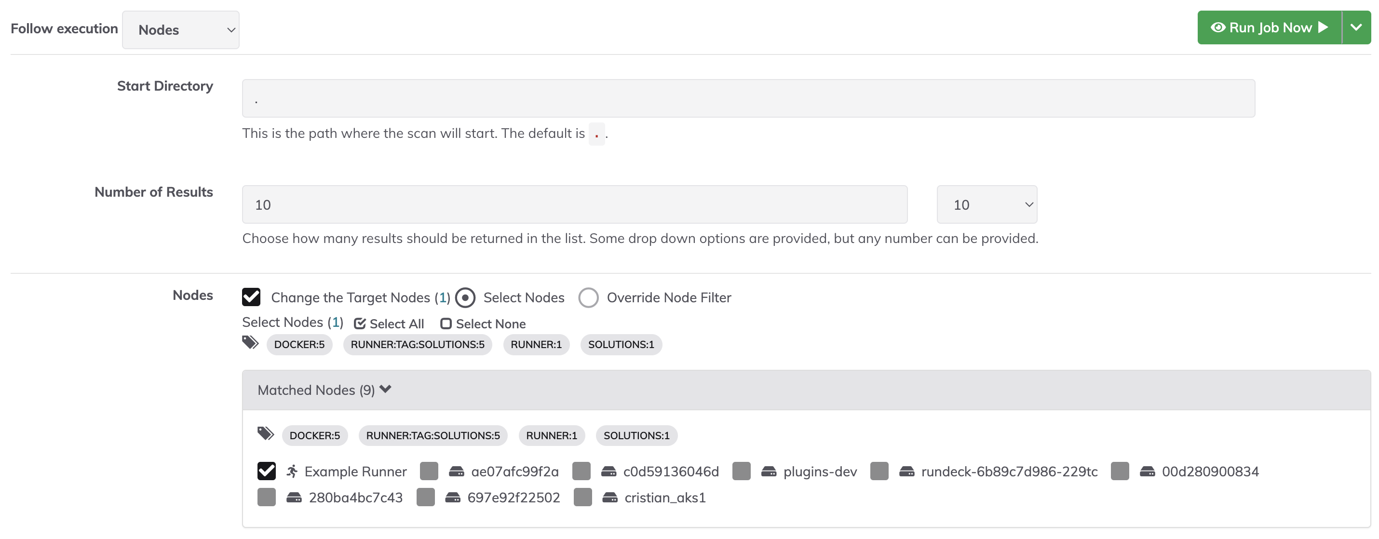The height and width of the screenshot is (539, 1379).
Task: Click the Number of Results text field
Action: (574, 204)
